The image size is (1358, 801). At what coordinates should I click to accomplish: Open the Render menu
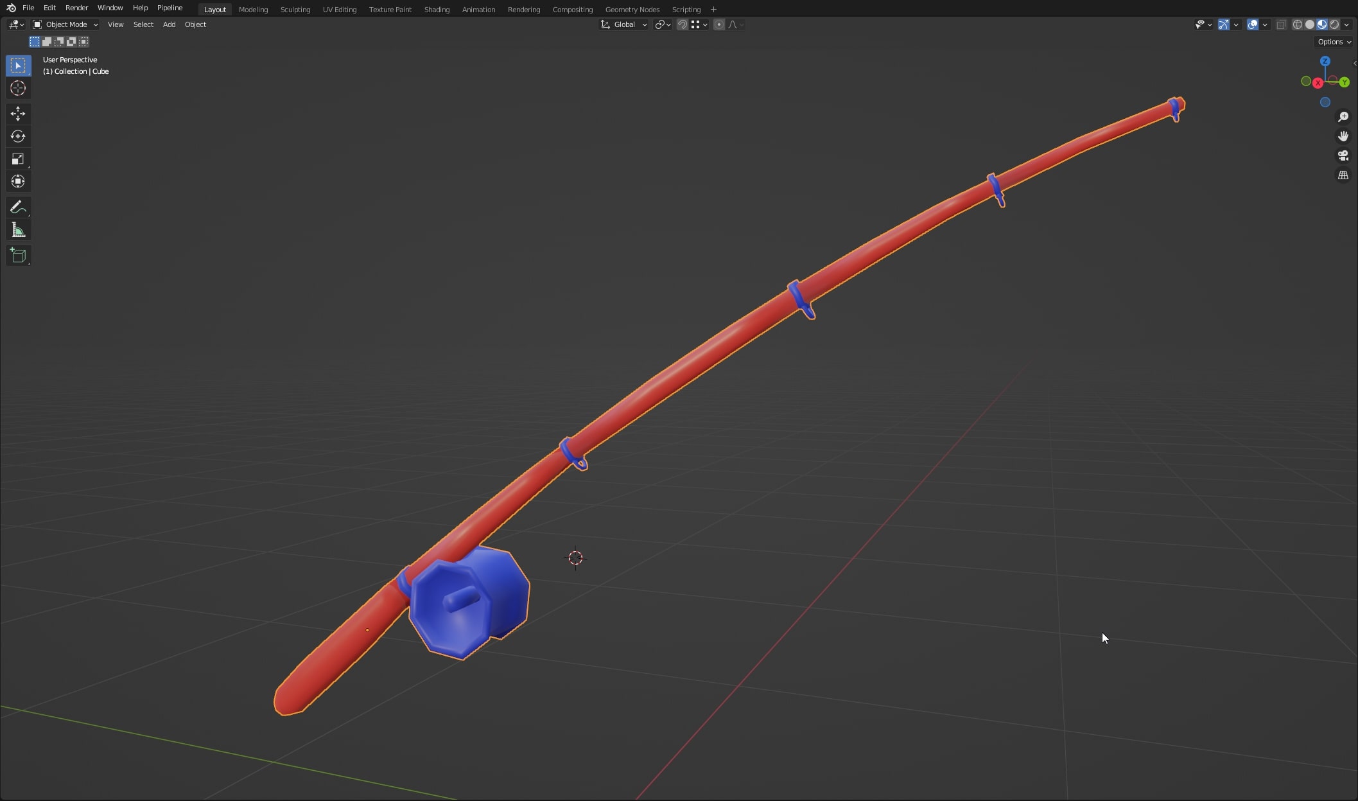(76, 8)
